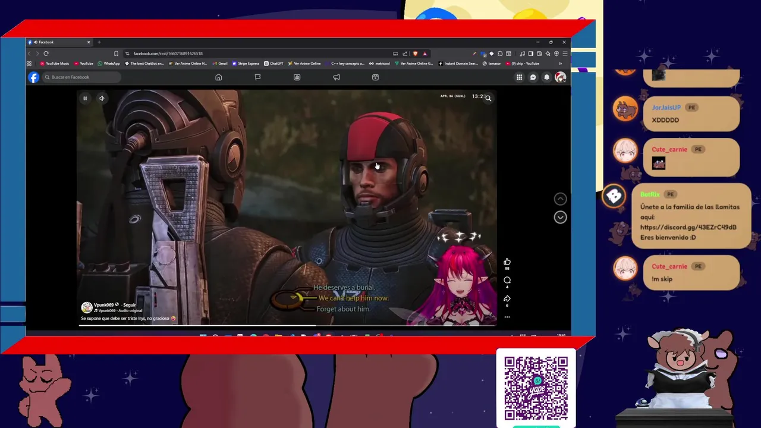Open the Gmail bookmark
Screen dimensions: 761x428
click(x=220, y=64)
